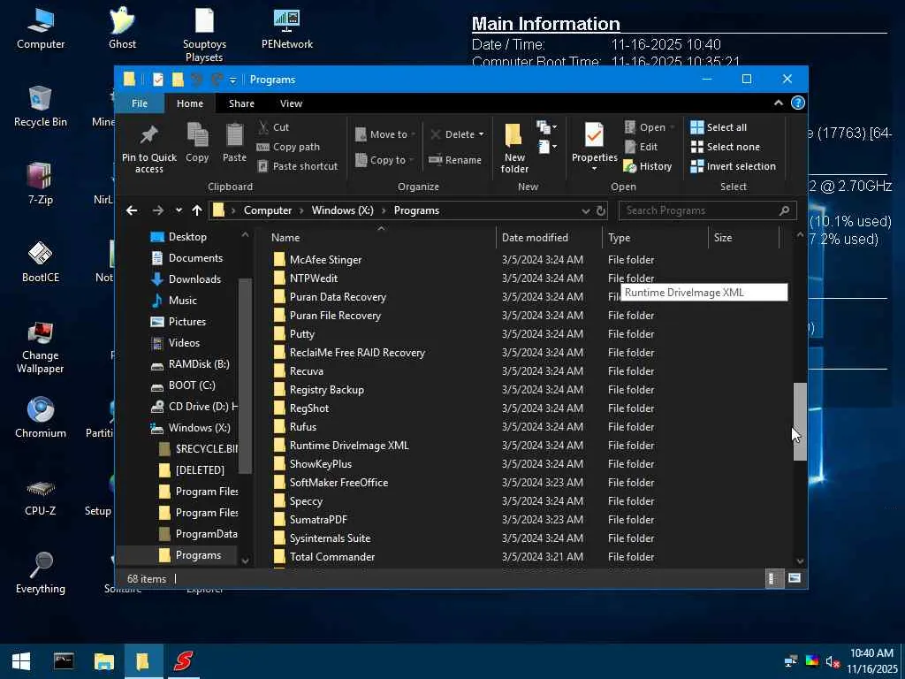Click the Edit command in ribbon
The width and height of the screenshot is (905, 679).
click(642, 147)
